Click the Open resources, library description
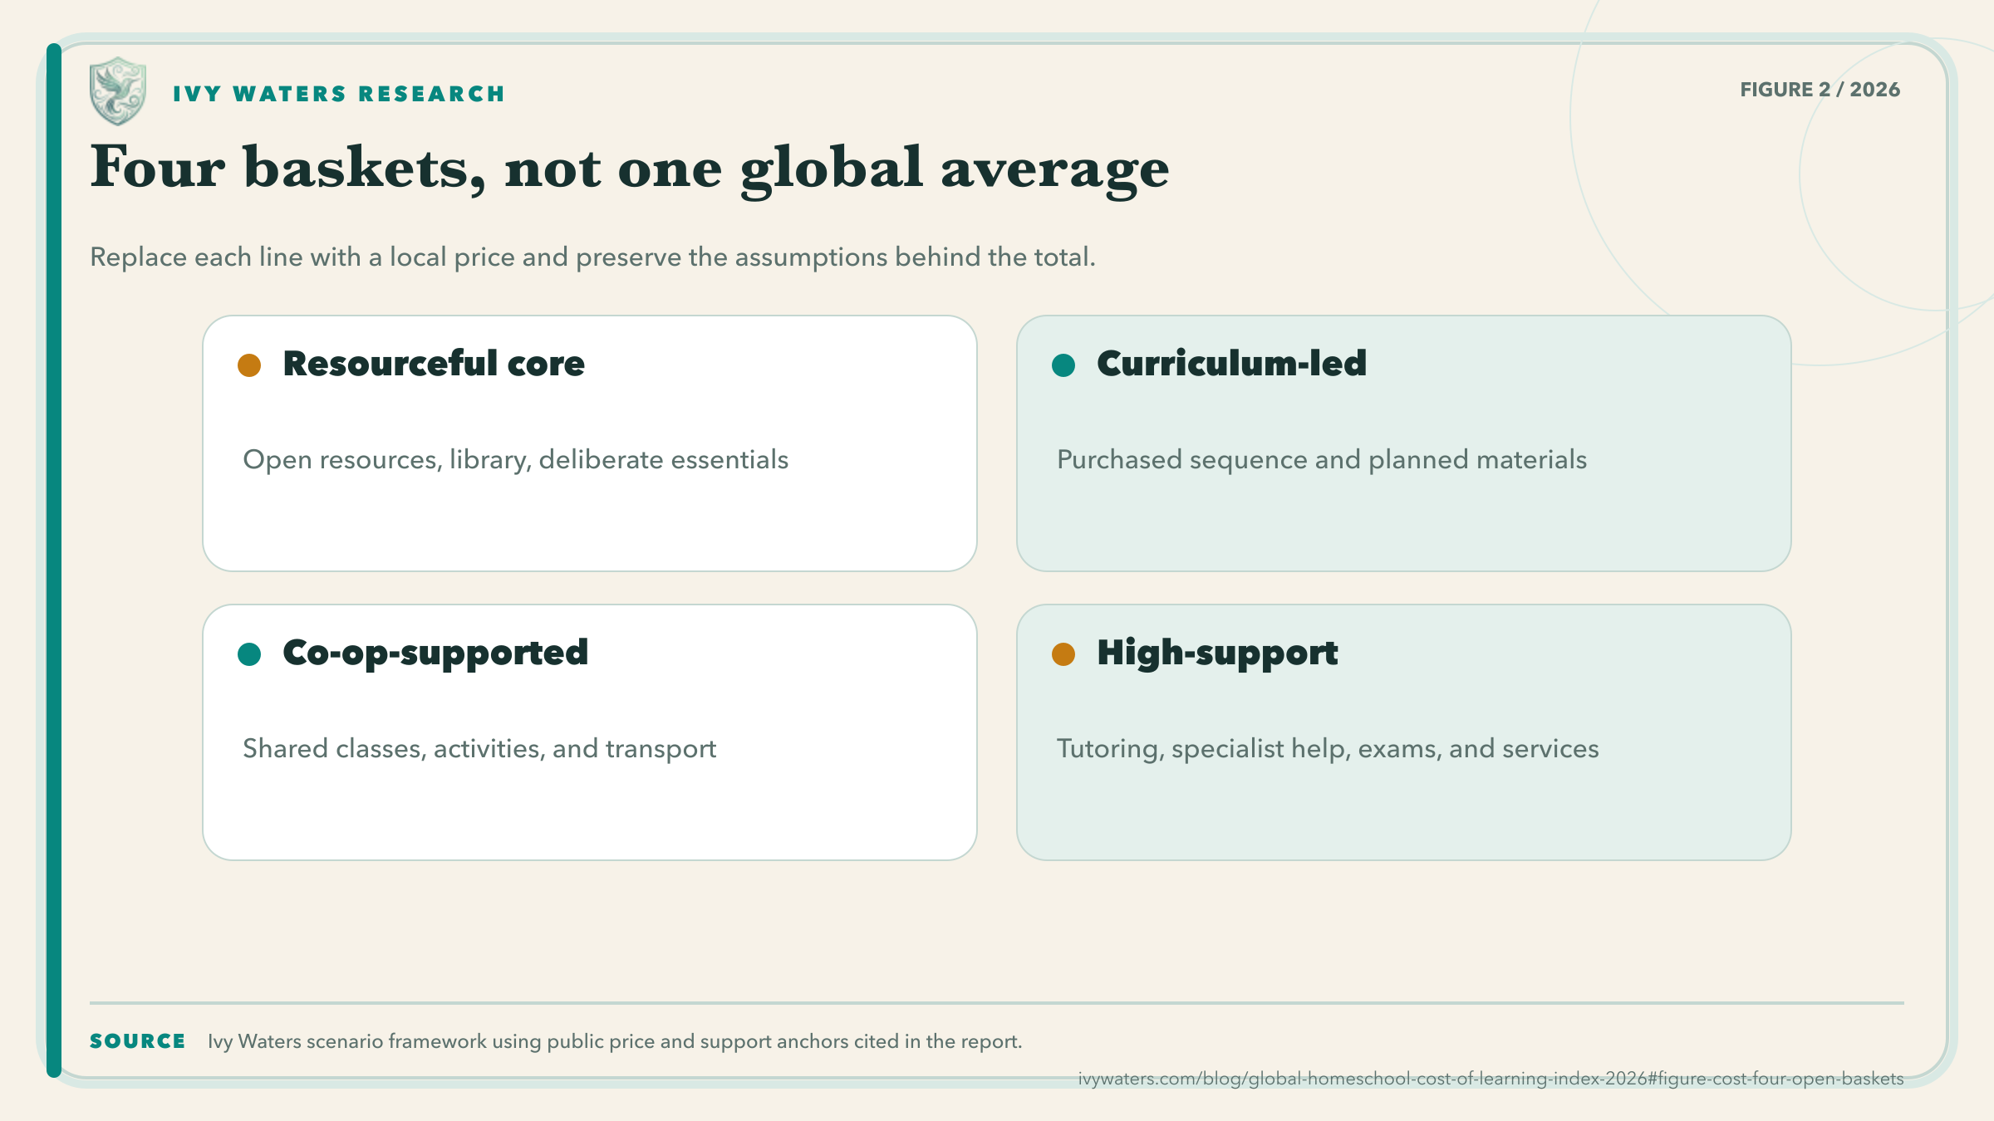The width and height of the screenshot is (1994, 1121). click(x=515, y=460)
